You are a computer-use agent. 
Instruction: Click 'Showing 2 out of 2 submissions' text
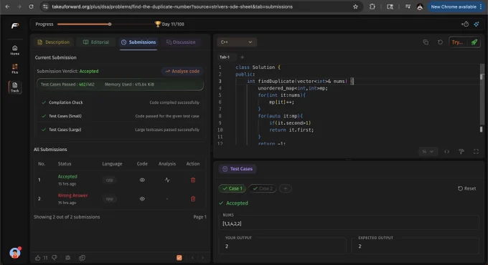click(67, 217)
